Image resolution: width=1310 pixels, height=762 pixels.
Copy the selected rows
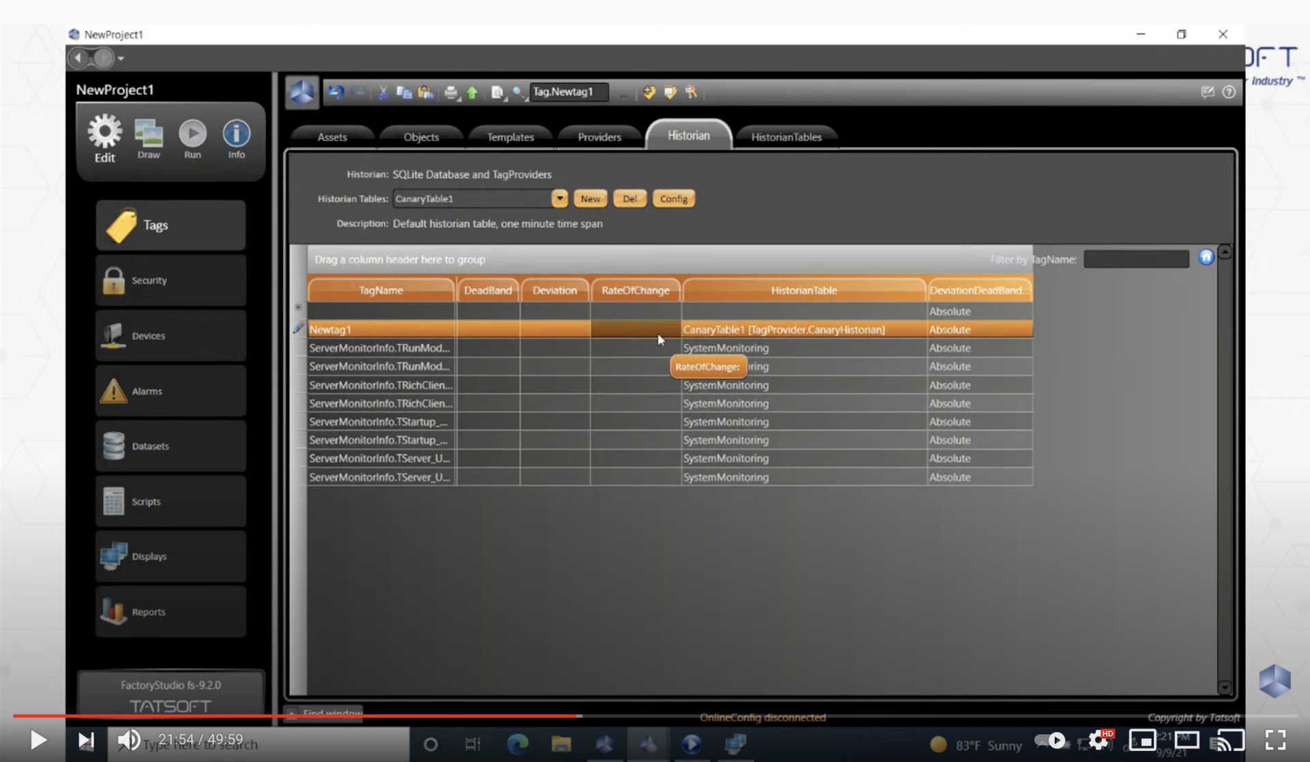[x=404, y=92]
